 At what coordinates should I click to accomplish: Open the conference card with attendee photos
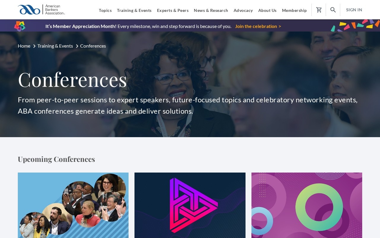click(x=73, y=205)
